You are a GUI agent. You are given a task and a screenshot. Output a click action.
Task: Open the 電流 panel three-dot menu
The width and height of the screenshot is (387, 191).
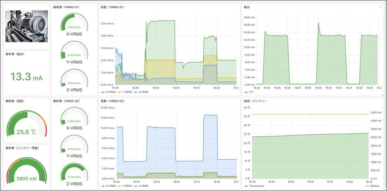380,7
